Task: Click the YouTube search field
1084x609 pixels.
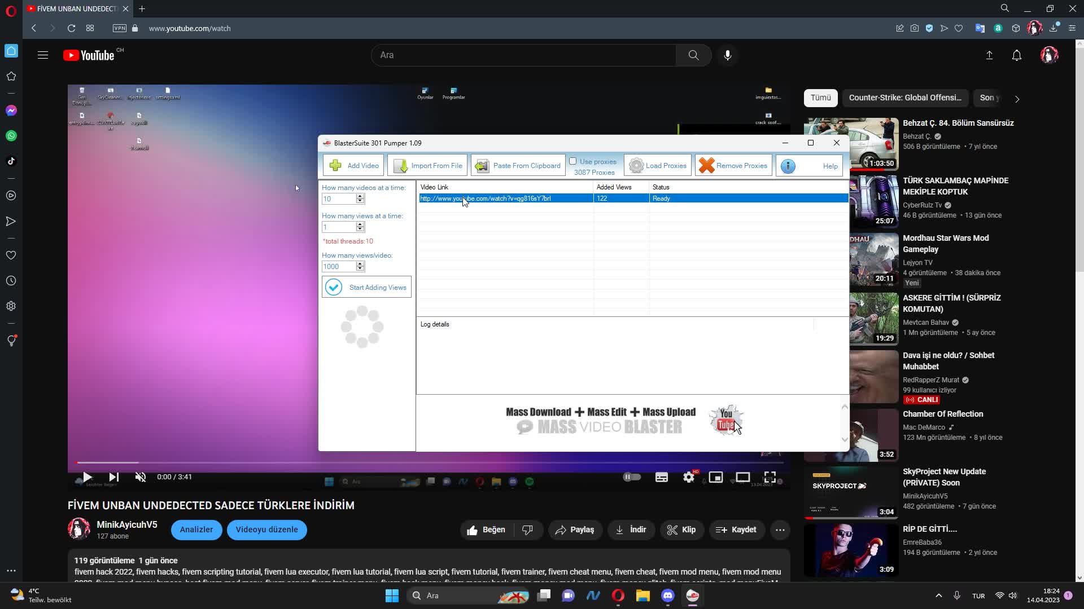Action: [x=523, y=55]
